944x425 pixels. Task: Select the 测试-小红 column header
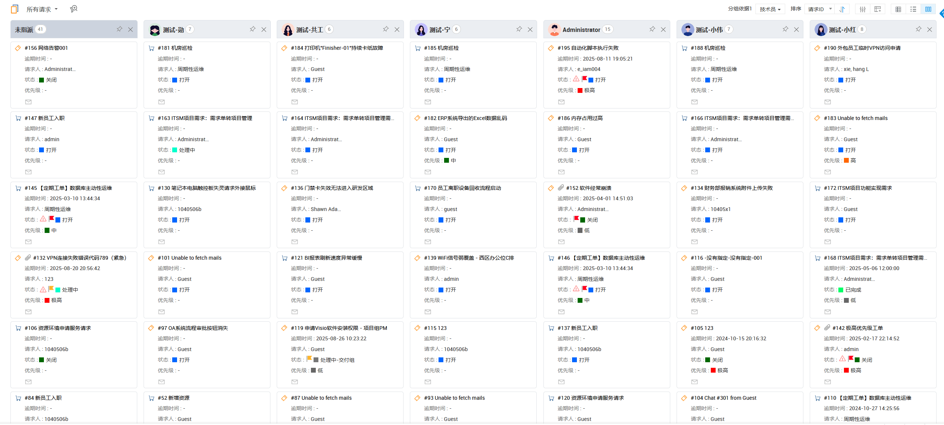[x=842, y=30]
